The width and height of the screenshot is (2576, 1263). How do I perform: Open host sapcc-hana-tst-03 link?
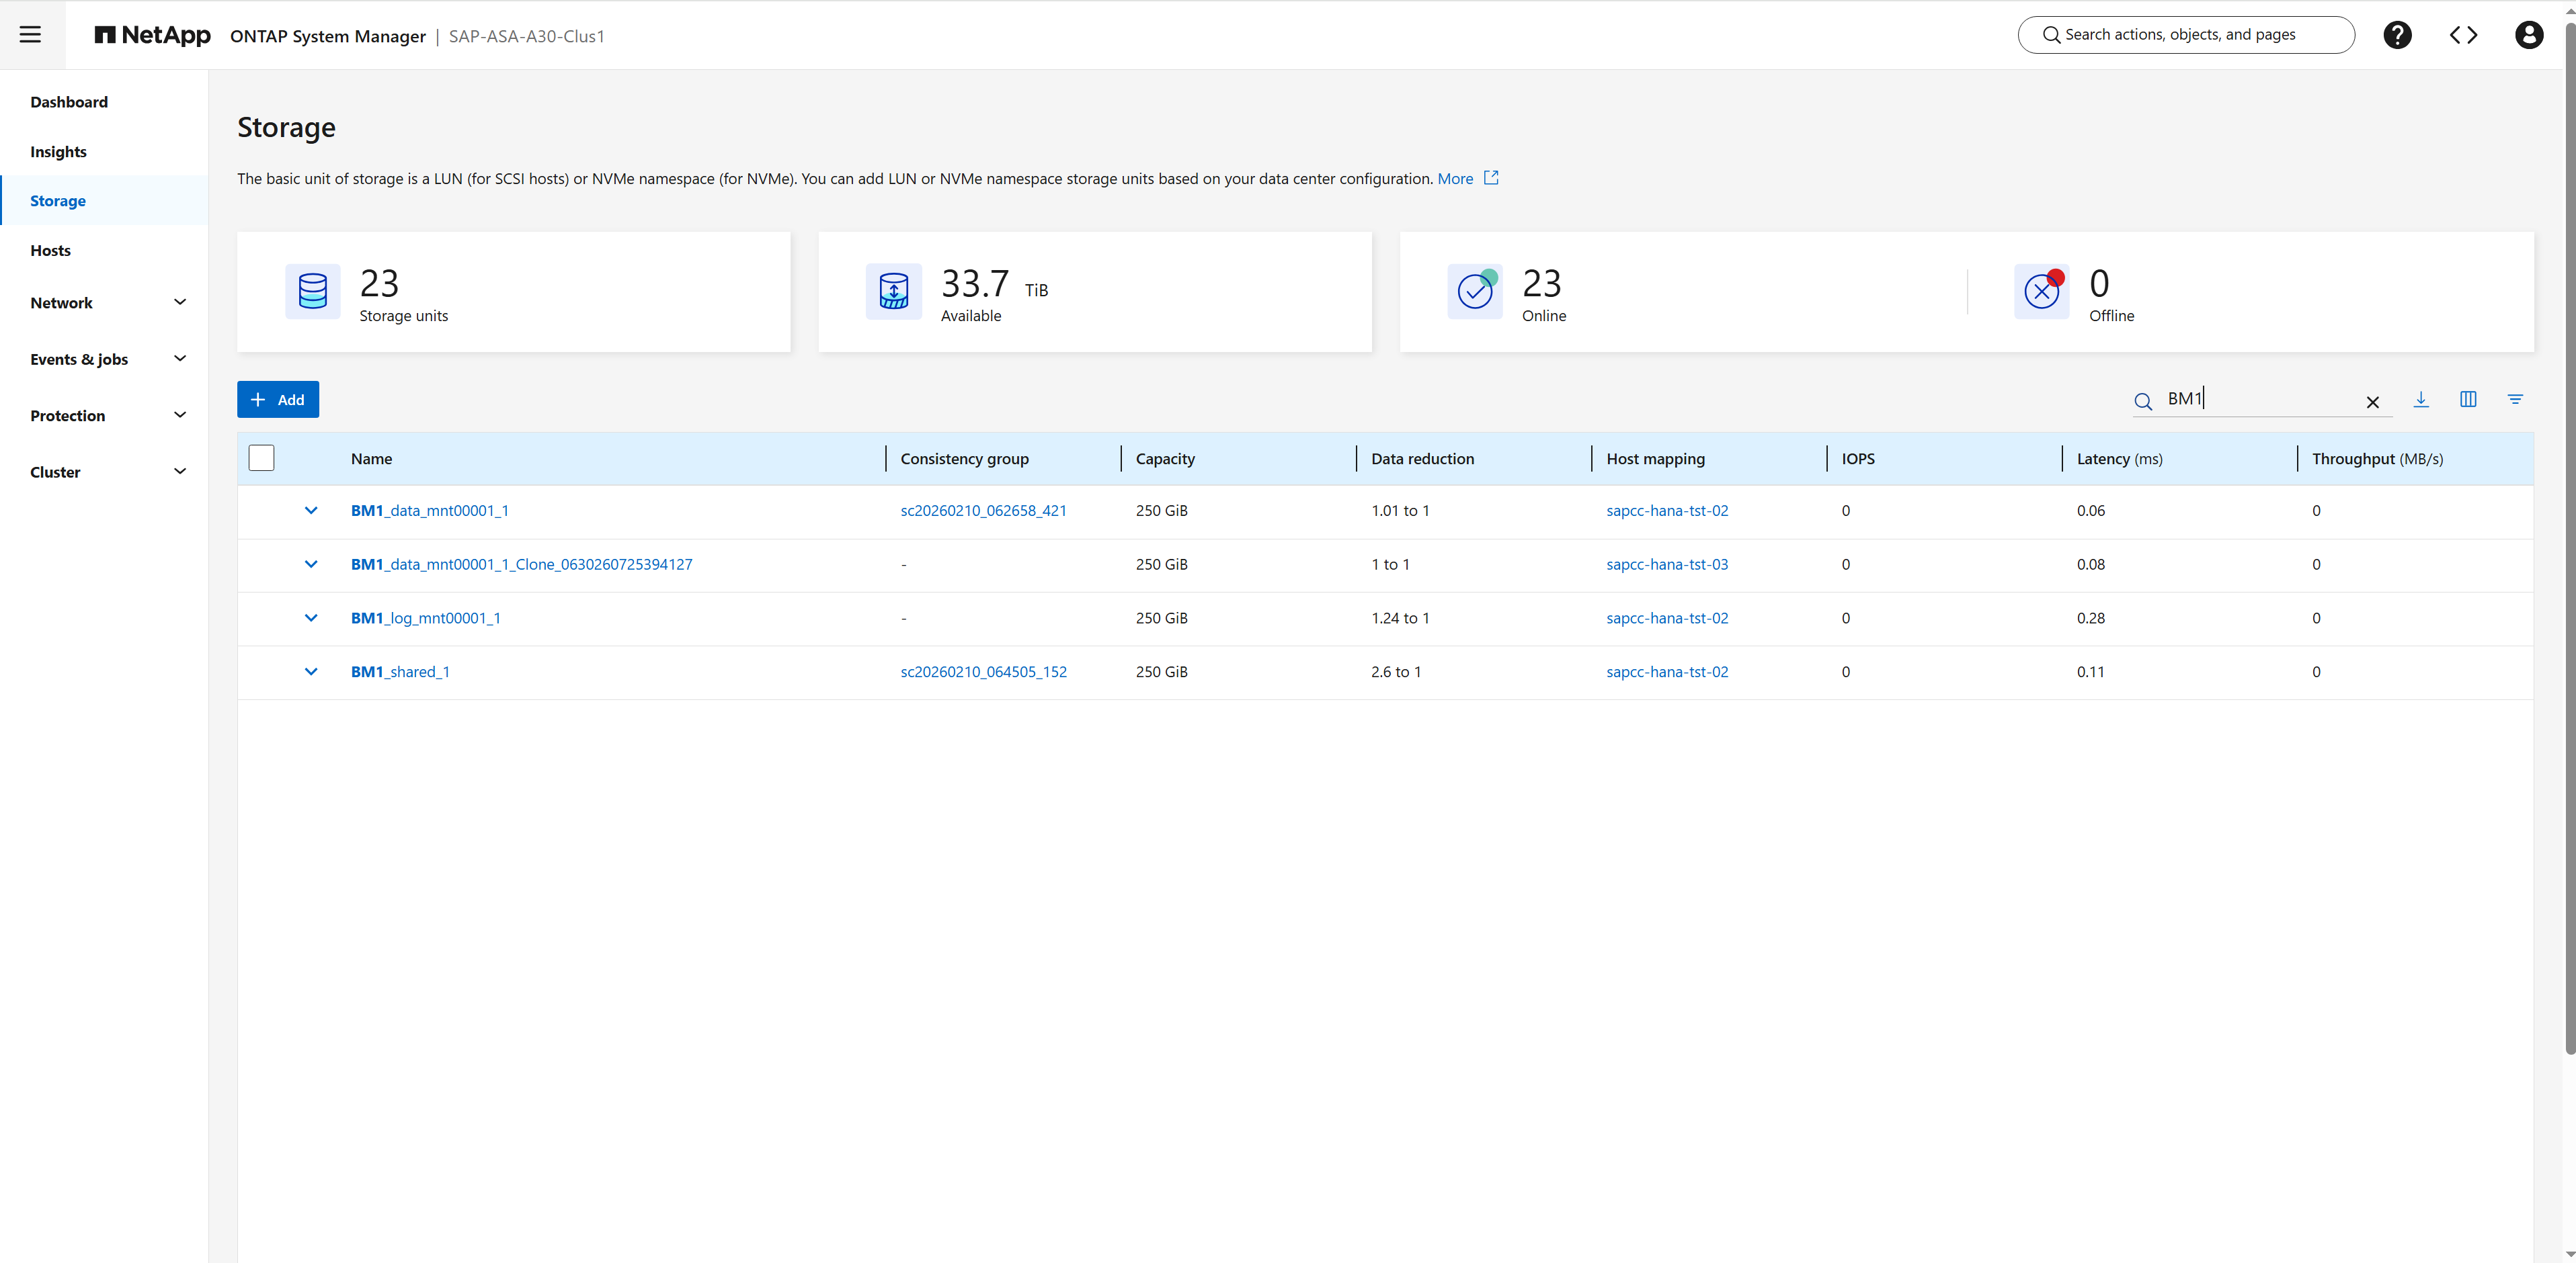point(1667,564)
